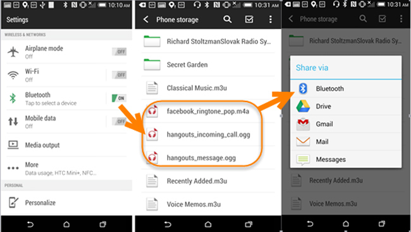Turn off the Bluetooth switch in Settings
The width and height of the screenshot is (411, 232).
coord(120,98)
